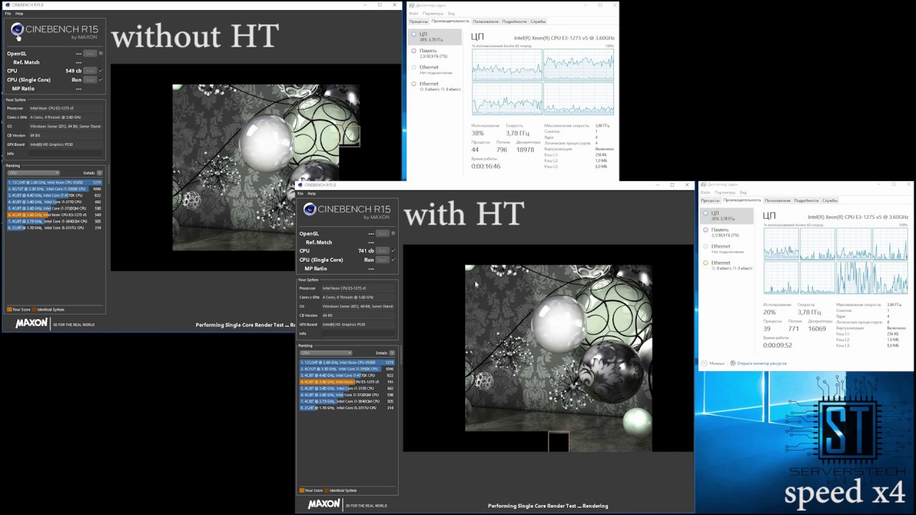Click title bar icon of the 549 cb Cinebench window
This screenshot has width=916, height=515.
tap(6, 5)
